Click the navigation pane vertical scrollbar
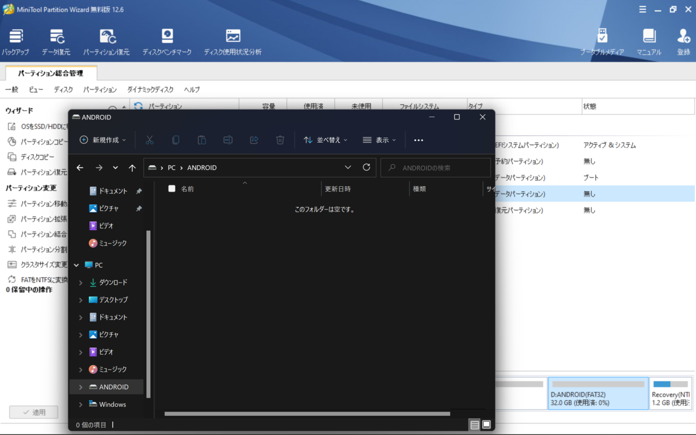 [149, 313]
